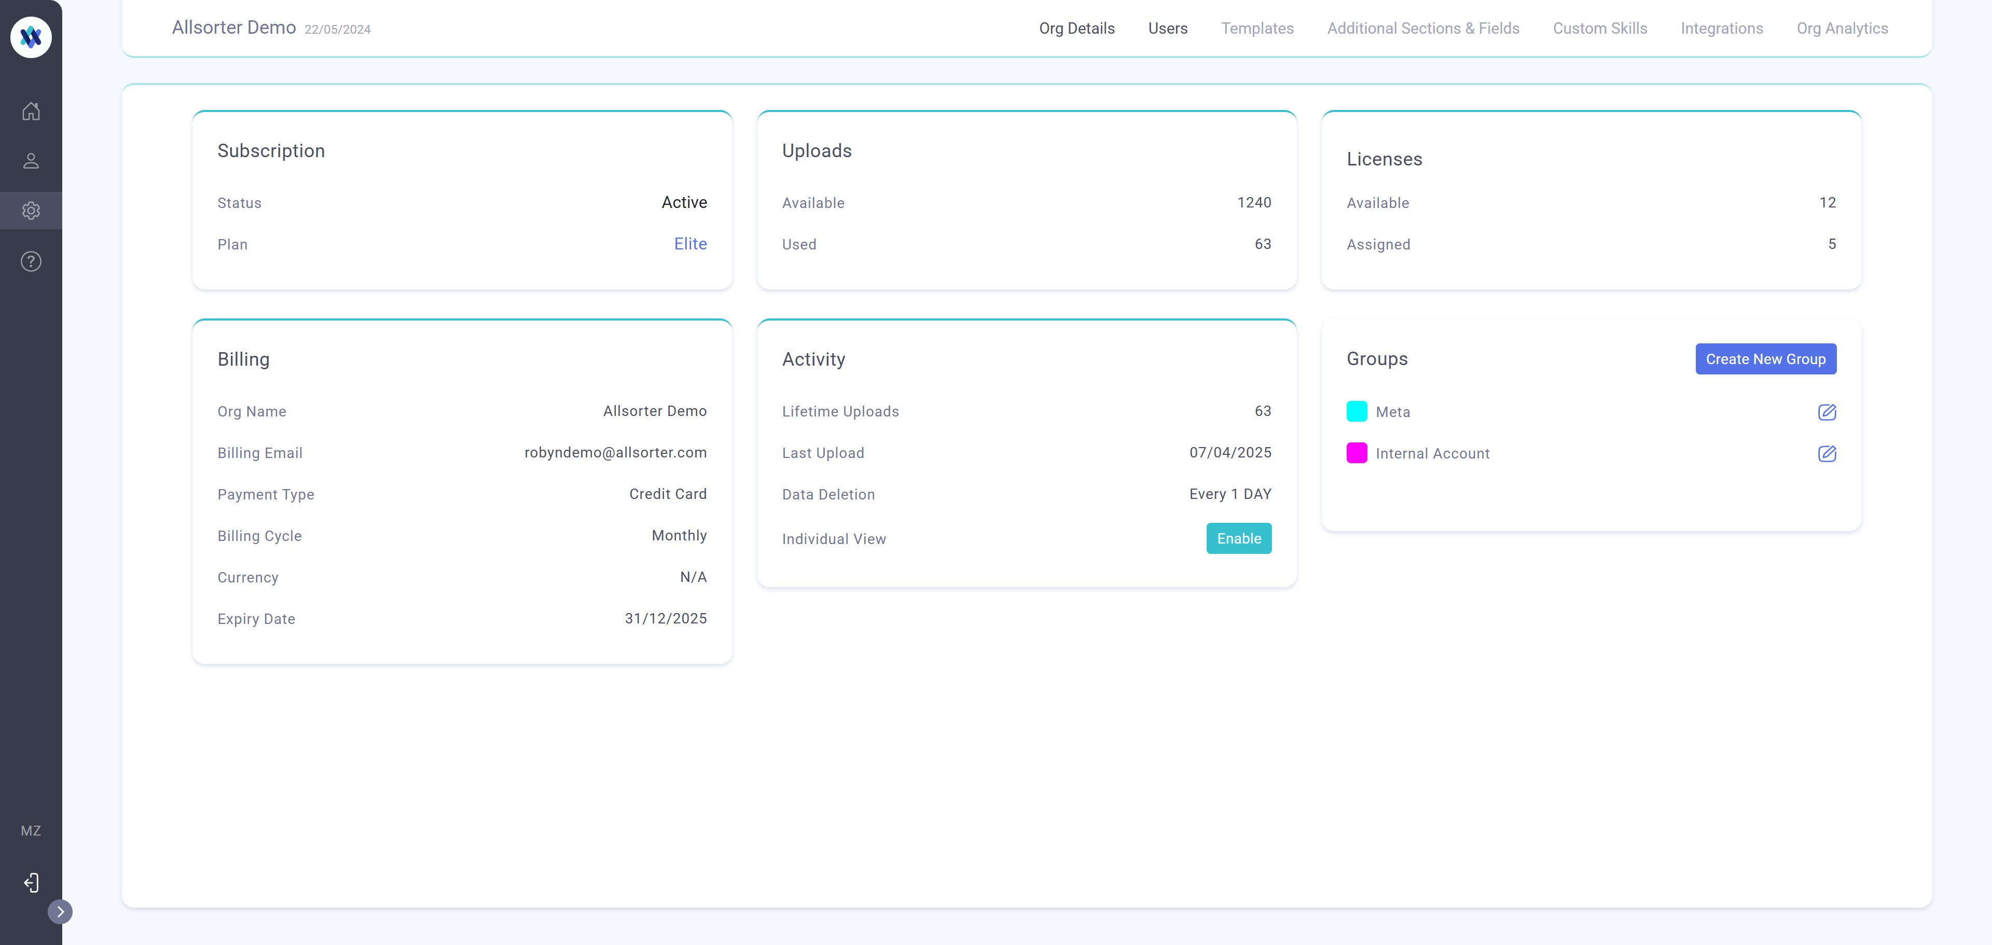Click the logout icon in sidebar
The height and width of the screenshot is (945, 1992).
[x=31, y=882]
